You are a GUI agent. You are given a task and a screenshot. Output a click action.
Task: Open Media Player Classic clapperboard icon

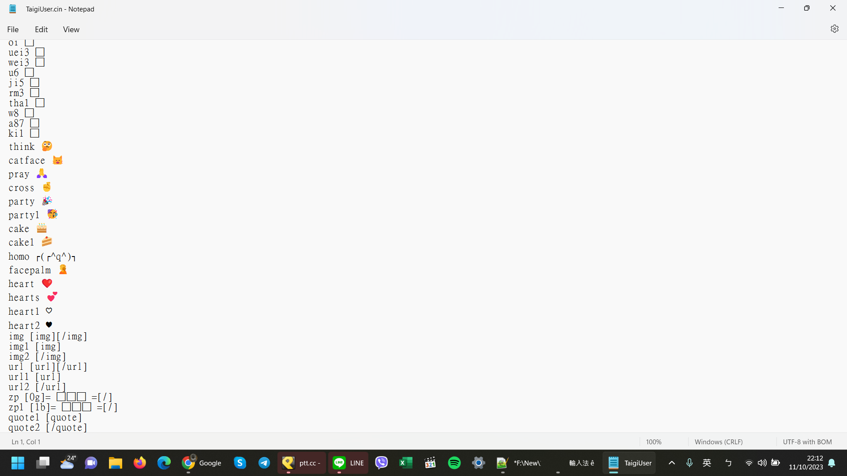[430, 463]
